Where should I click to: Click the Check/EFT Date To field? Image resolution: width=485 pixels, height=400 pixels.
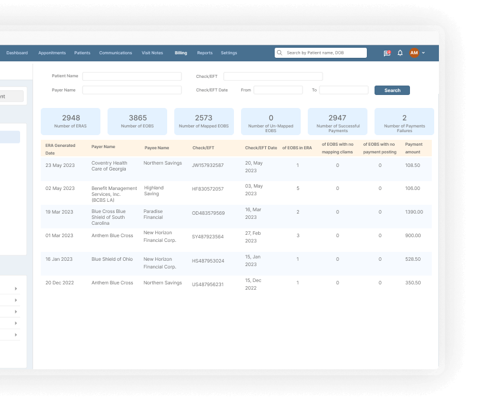click(343, 90)
